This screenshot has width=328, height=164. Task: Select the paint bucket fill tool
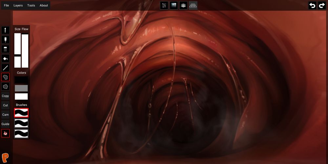pyautogui.click(x=5, y=58)
